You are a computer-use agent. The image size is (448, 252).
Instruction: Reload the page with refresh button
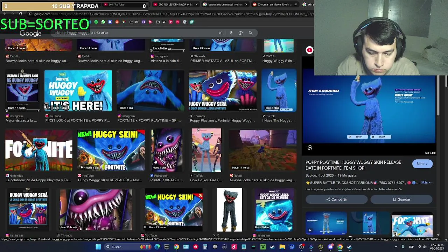(x=21, y=14)
